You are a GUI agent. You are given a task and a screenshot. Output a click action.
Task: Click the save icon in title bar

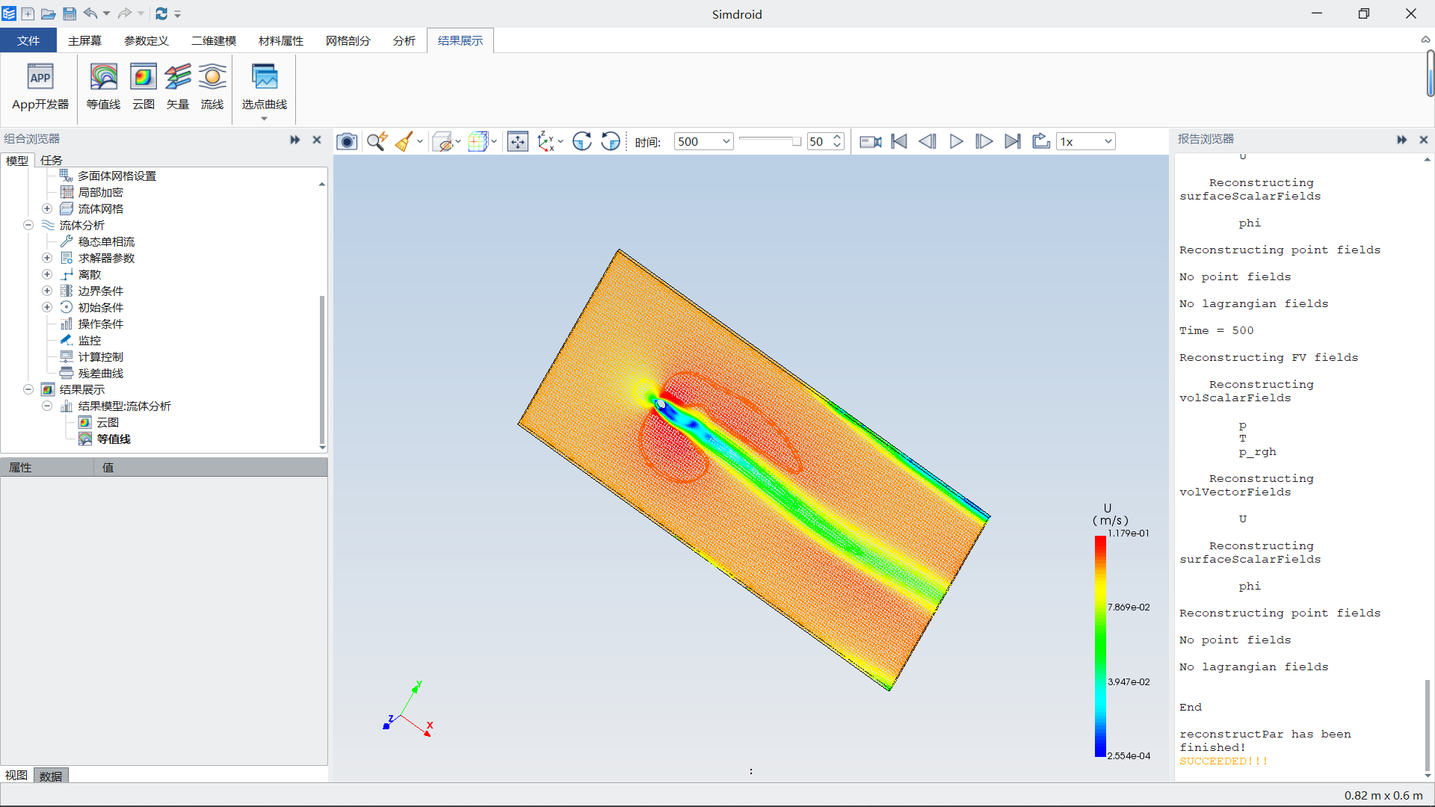(x=70, y=13)
